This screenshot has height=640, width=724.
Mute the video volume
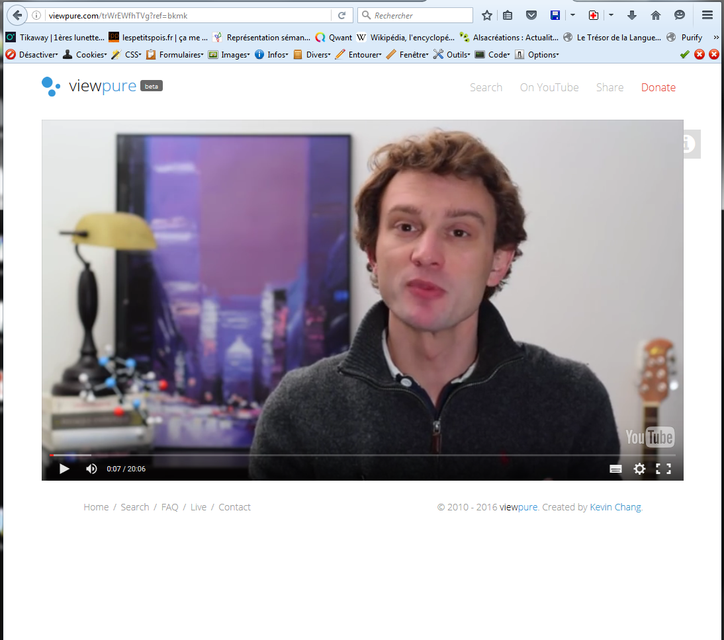91,469
